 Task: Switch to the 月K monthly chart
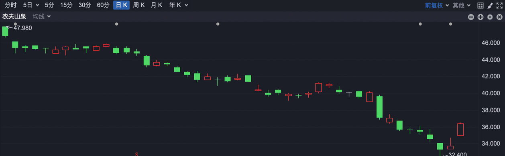pos(157,5)
